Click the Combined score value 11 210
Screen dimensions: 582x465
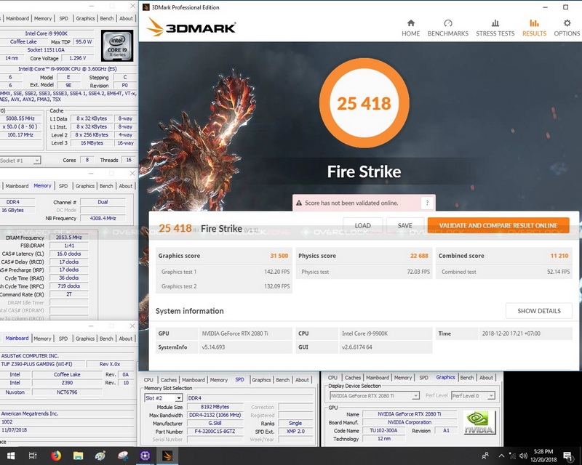click(x=559, y=256)
